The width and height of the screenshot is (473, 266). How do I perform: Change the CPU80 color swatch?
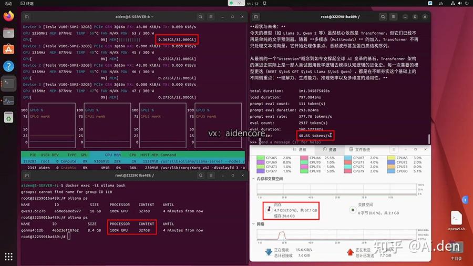[x=391, y=171]
